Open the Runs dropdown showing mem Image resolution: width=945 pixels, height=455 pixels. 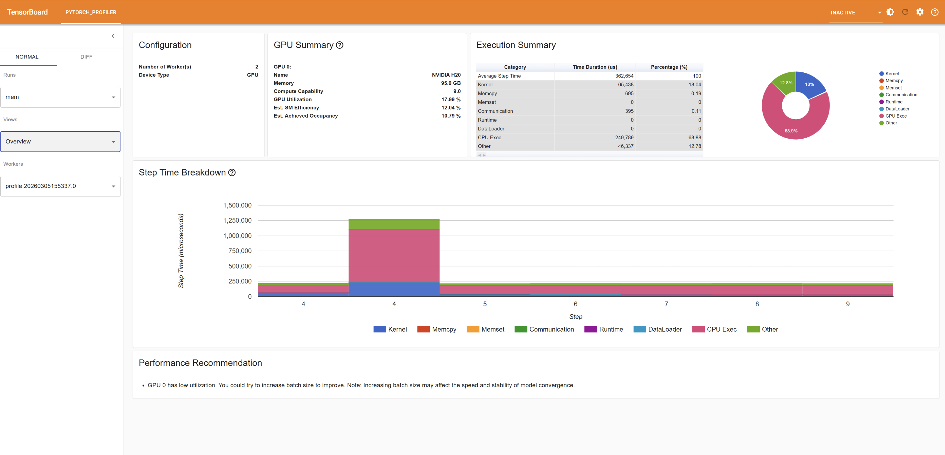60,97
